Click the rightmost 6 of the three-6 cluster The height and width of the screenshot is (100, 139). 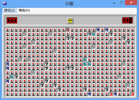(x=89, y=64)
